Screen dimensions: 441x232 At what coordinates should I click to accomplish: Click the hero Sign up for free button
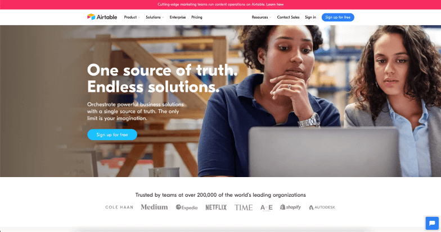[112, 134]
